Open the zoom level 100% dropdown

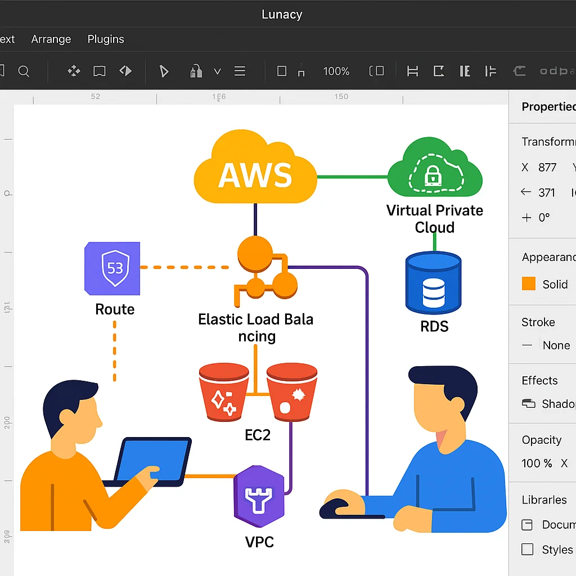(336, 71)
